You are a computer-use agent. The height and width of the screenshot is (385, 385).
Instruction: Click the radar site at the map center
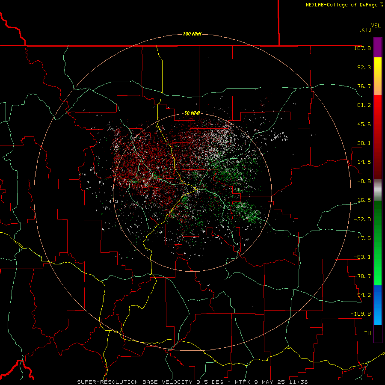tap(197, 189)
